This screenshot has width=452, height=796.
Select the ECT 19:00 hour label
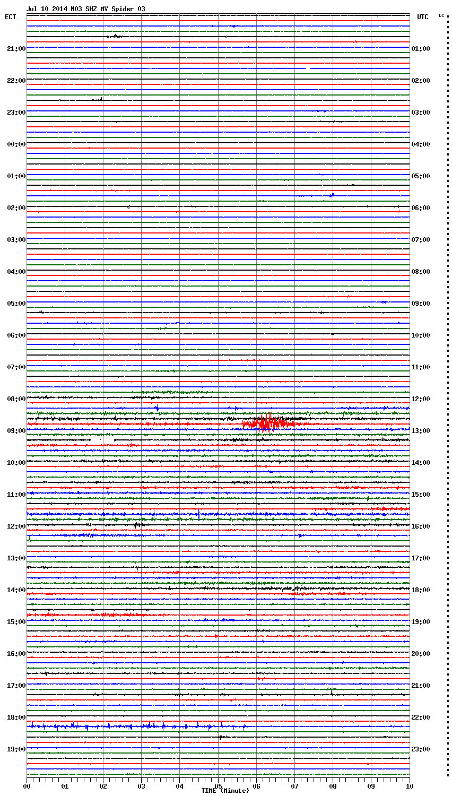(16, 749)
